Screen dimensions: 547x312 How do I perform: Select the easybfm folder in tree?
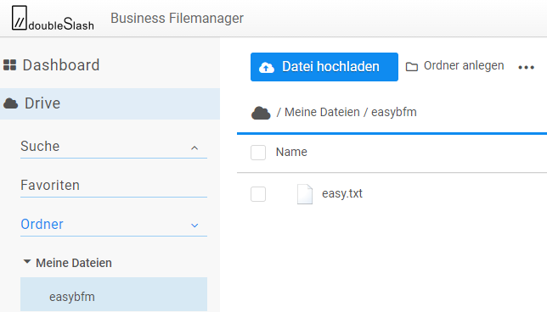(114, 294)
